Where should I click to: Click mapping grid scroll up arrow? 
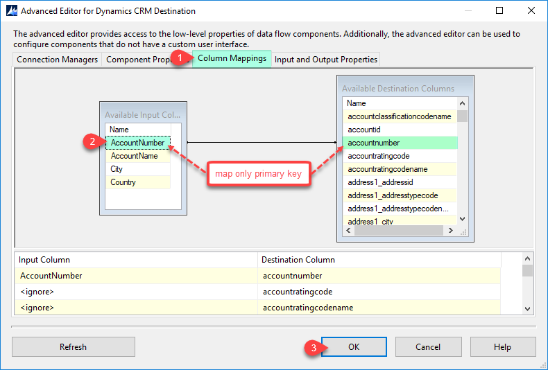tap(528, 258)
